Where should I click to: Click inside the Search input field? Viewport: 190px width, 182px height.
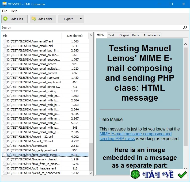(92, 27)
